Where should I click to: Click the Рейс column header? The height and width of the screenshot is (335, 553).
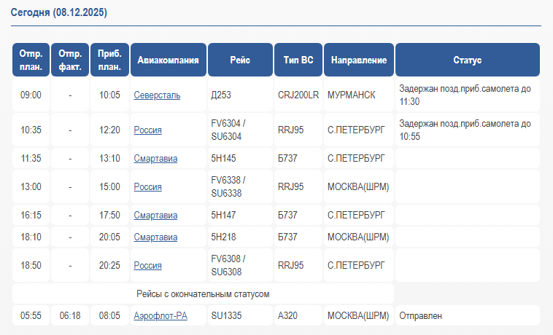coord(240,60)
